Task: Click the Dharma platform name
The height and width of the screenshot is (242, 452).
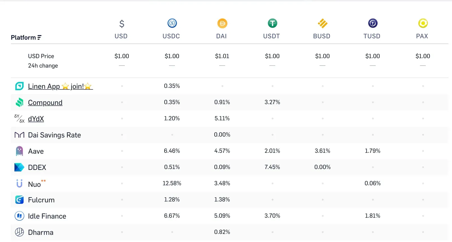Action: click(x=41, y=232)
